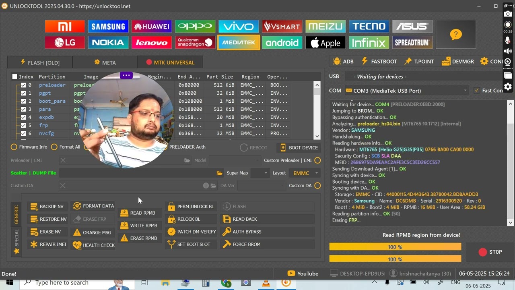
Task: Open the FASTBOOT tab
Action: coord(379,62)
